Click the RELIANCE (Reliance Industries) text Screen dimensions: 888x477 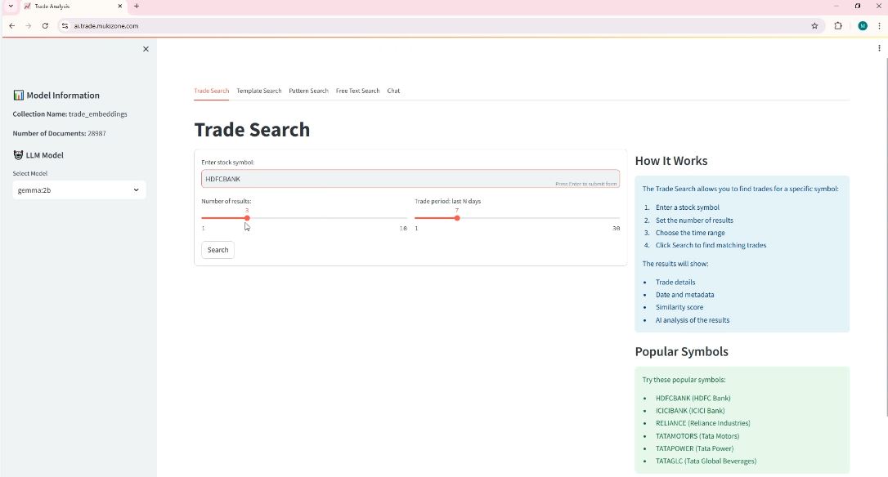(703, 423)
